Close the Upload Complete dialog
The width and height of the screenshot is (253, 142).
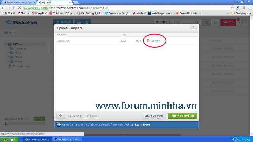coord(193,27)
